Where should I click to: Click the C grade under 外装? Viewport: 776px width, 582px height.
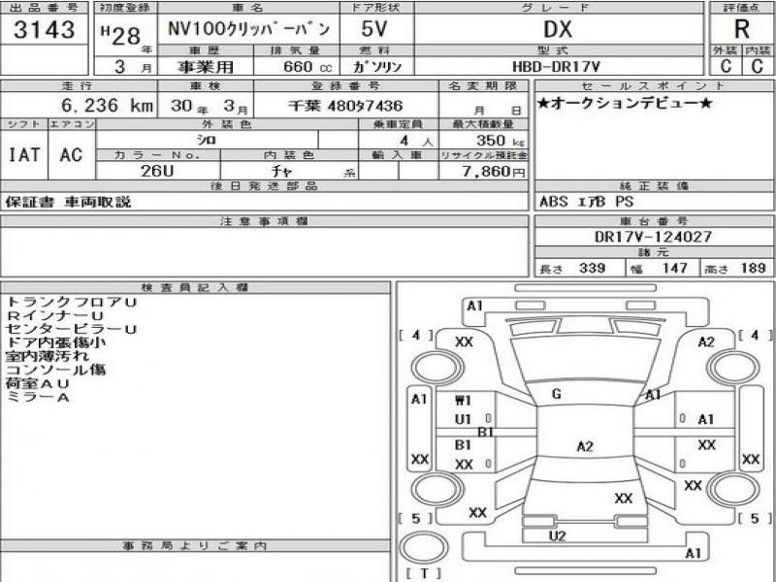click(x=726, y=66)
